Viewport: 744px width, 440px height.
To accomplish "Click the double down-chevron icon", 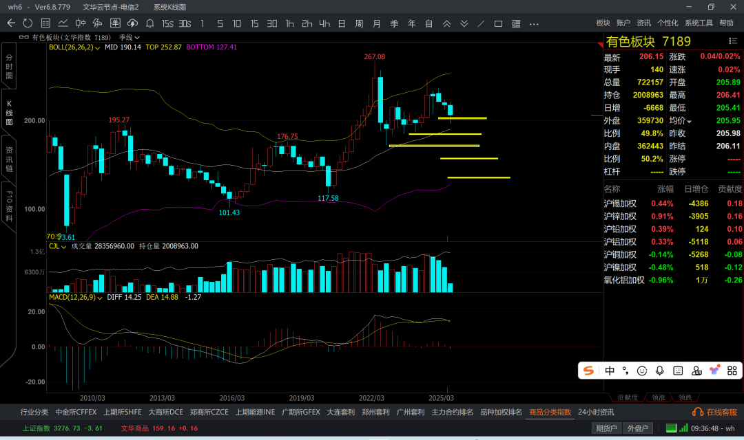I will click(464, 23).
